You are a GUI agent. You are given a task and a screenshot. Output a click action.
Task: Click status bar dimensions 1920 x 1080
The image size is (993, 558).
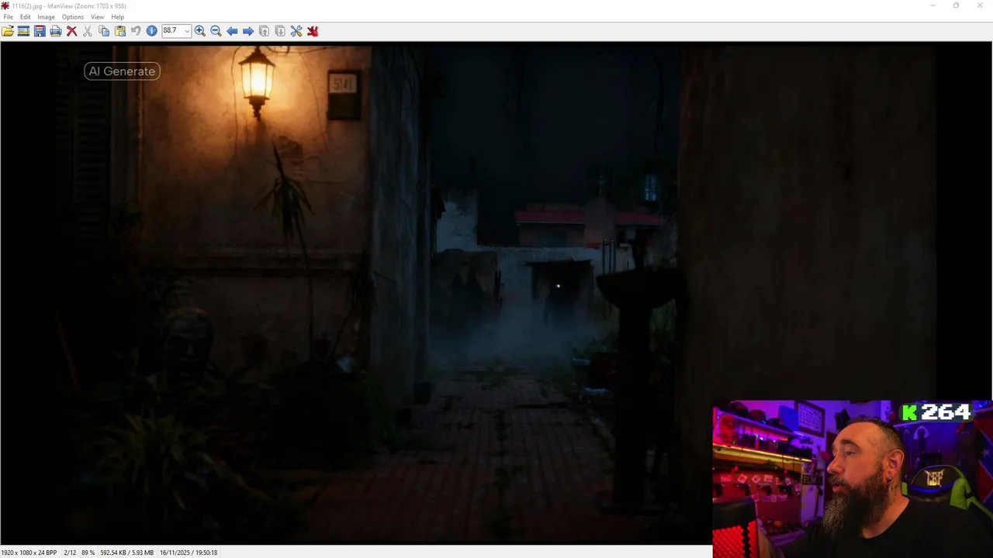pos(29,553)
